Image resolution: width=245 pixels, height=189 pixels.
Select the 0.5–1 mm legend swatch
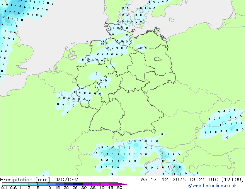pyautogui.click(x=15, y=184)
